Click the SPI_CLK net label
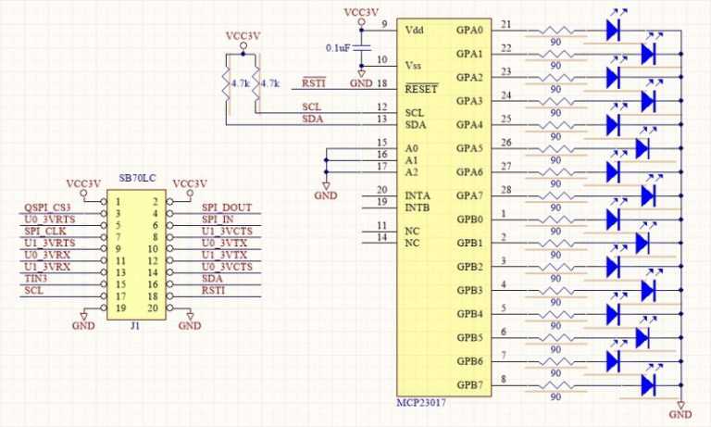The image size is (711, 427). 45,231
